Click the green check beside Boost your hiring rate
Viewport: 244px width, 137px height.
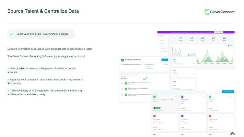coord(12,34)
